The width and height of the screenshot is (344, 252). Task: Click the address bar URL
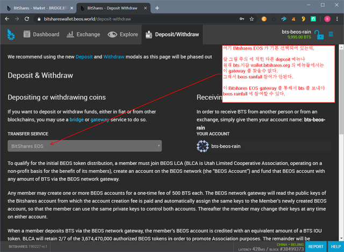87,19
